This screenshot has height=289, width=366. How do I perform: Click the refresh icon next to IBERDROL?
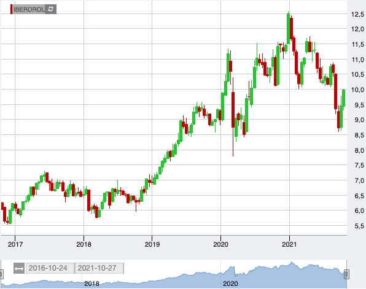50,9
